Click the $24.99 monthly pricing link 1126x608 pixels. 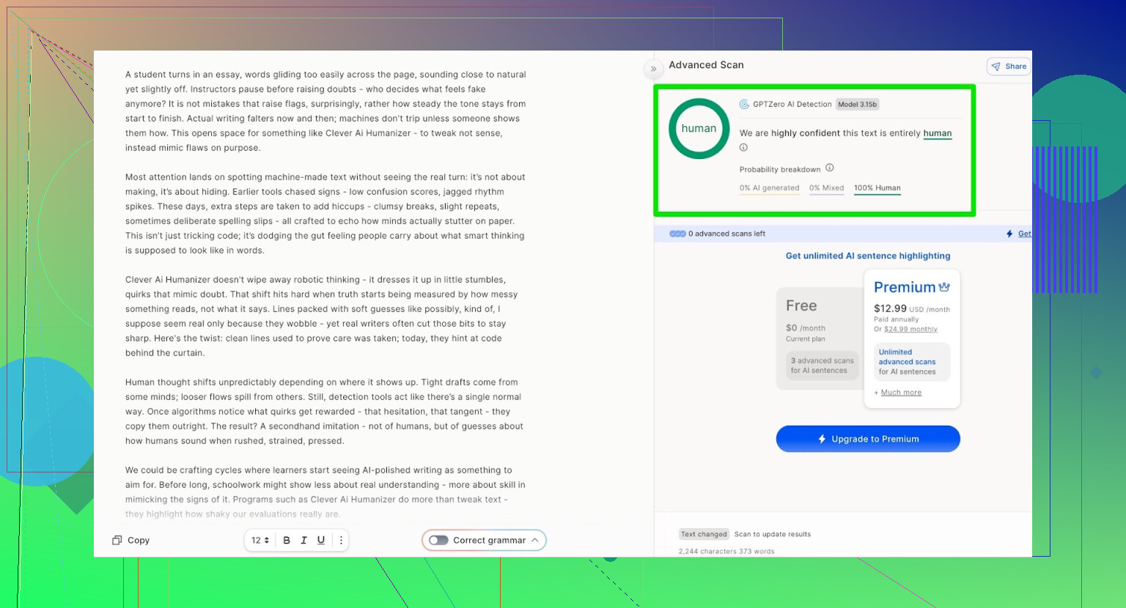910,330
